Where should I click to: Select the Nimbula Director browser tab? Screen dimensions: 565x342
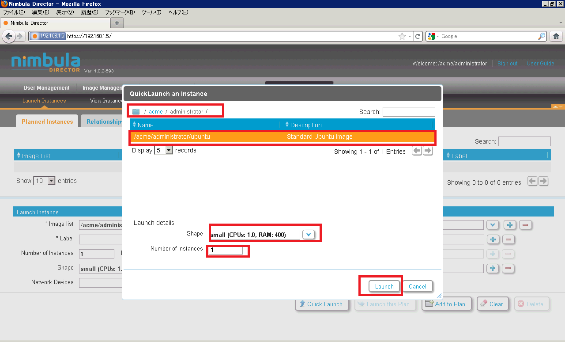(x=55, y=23)
